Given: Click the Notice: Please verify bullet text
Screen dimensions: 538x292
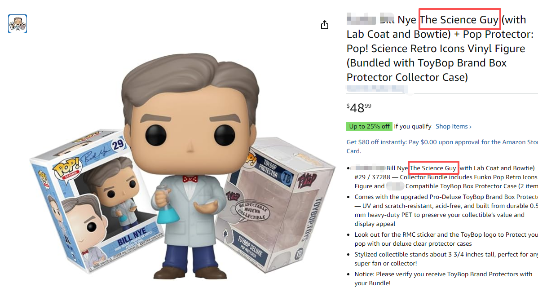Looking at the screenshot, I should pyautogui.click(x=443, y=279).
